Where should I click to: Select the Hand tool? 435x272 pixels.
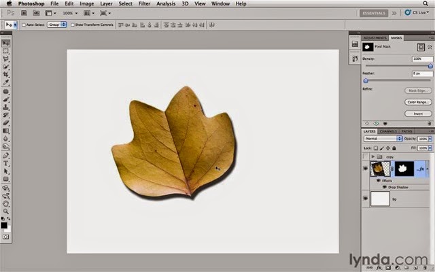coord(5,204)
